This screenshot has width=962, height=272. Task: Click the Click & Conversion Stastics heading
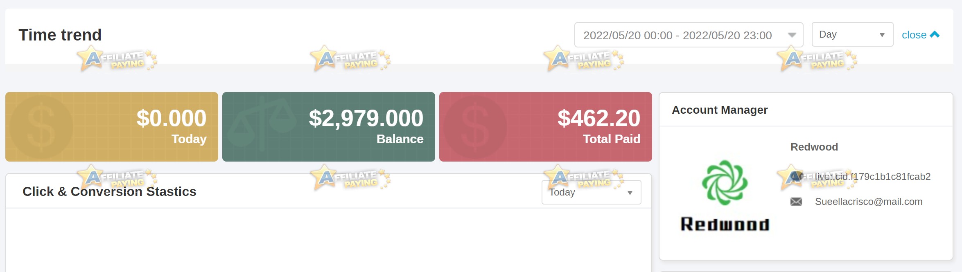point(109,191)
